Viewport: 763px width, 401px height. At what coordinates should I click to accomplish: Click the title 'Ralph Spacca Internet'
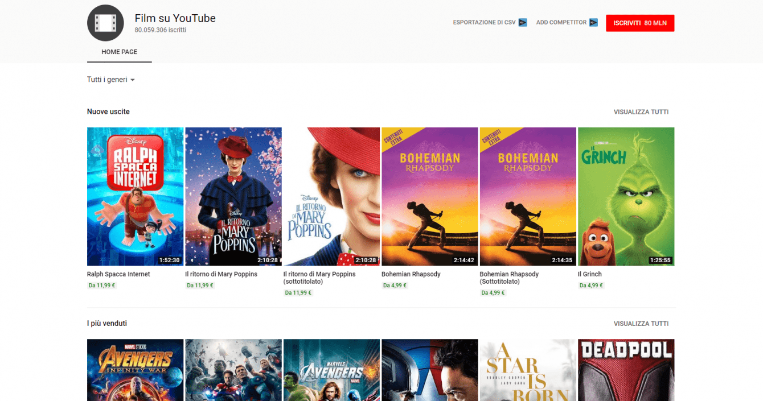point(118,274)
